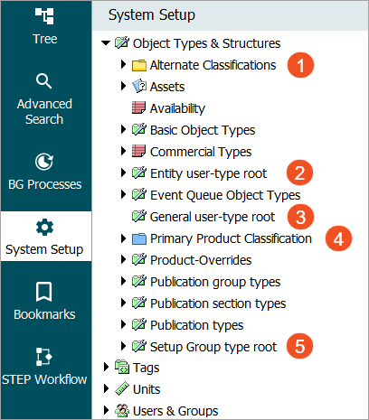The height and width of the screenshot is (420, 369).
Task: Click the System Setup panel header
Action: pos(230,15)
